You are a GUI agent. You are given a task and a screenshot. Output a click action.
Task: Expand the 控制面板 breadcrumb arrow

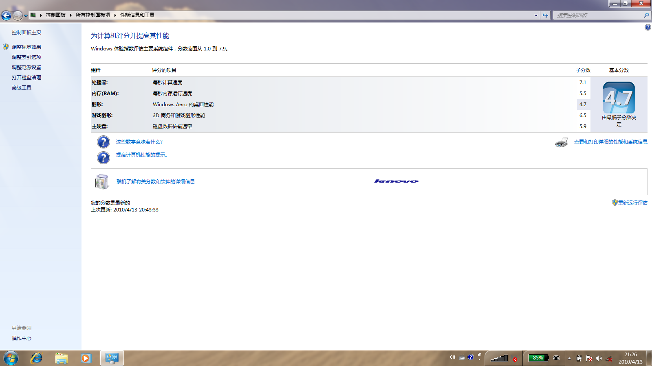coord(70,15)
